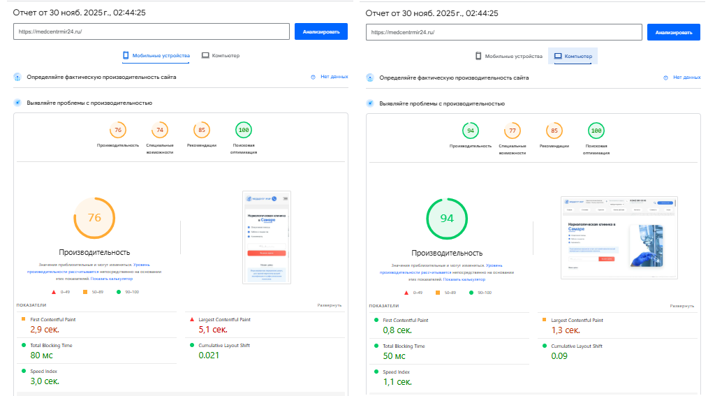Open the Нет данных link in left report
Viewport: 715px width, 396px height.
tap(334, 77)
